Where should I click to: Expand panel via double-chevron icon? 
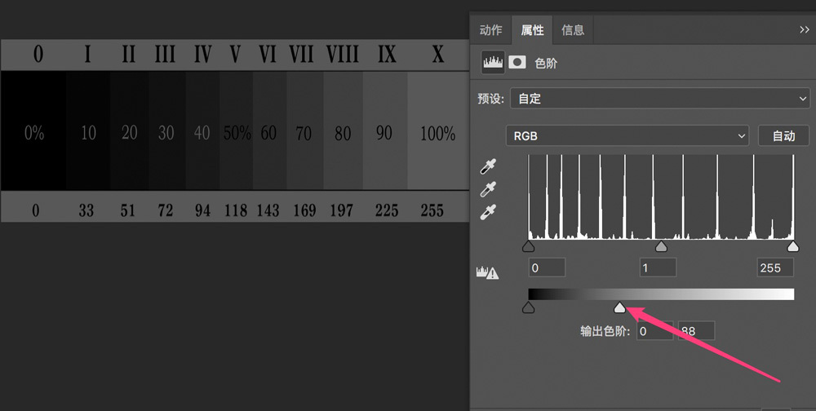coord(804,29)
